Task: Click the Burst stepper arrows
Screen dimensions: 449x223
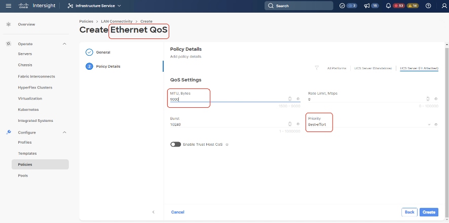Action: coord(290,124)
